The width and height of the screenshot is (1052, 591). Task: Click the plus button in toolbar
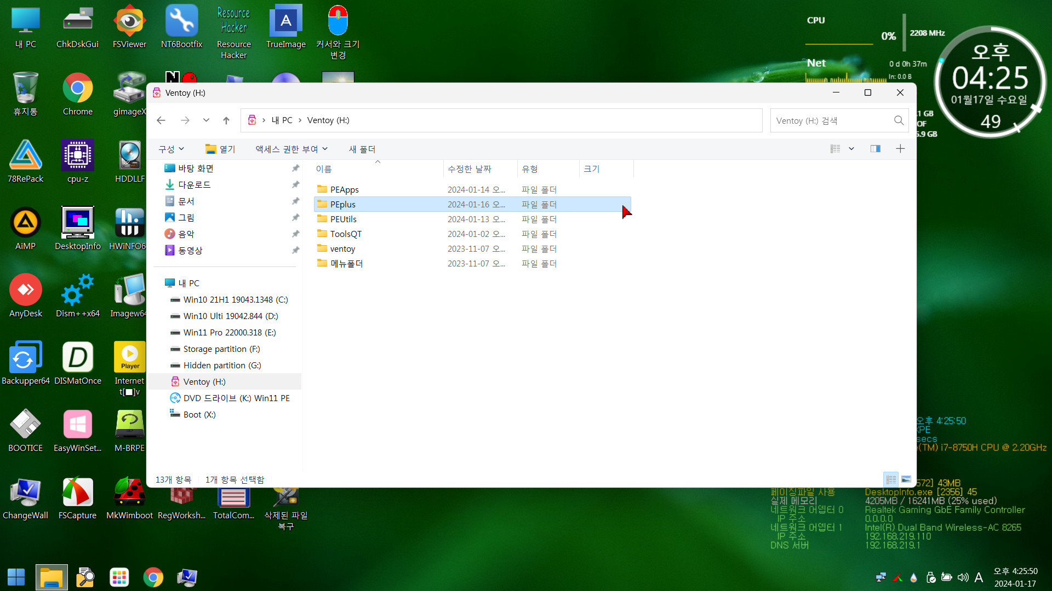coord(900,149)
